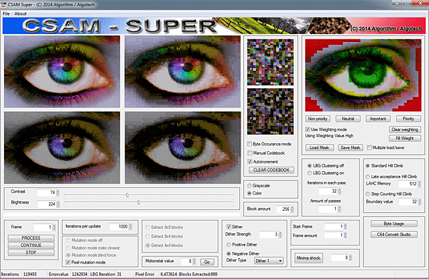This screenshot has height=279, width=429.
Task: Open the Dither Type dropdown
Action: tap(269, 261)
